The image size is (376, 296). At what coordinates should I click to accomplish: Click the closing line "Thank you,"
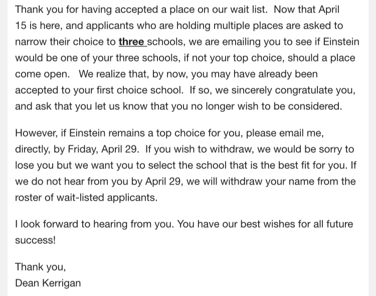coord(40,267)
